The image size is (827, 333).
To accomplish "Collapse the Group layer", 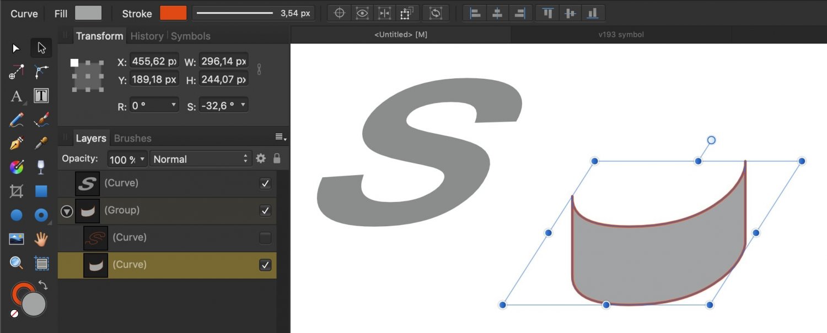I will tap(67, 211).
